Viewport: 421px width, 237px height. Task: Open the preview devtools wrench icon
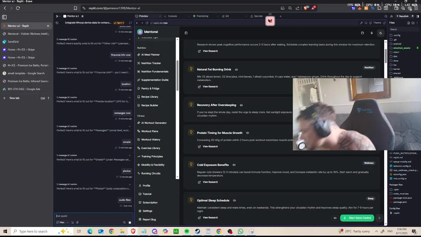361,23
